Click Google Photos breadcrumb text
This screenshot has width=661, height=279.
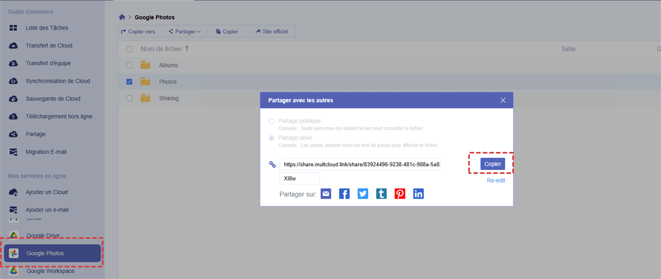pyautogui.click(x=155, y=18)
